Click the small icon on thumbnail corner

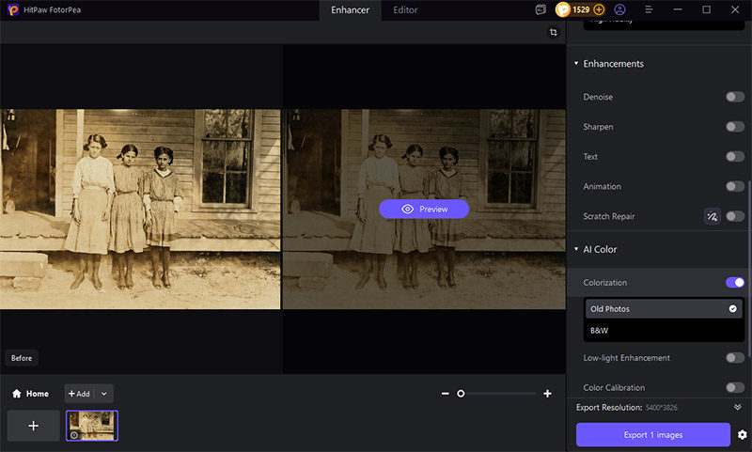pyautogui.click(x=74, y=435)
